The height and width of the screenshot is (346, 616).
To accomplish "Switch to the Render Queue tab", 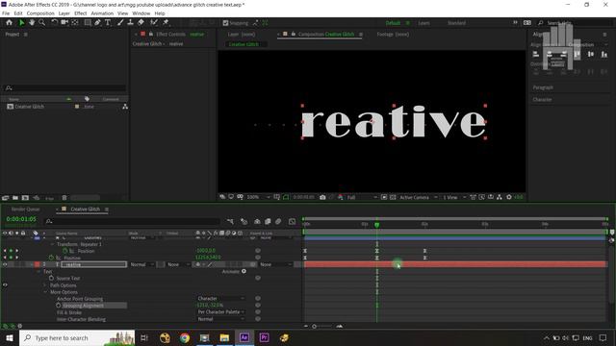I will point(26,210).
